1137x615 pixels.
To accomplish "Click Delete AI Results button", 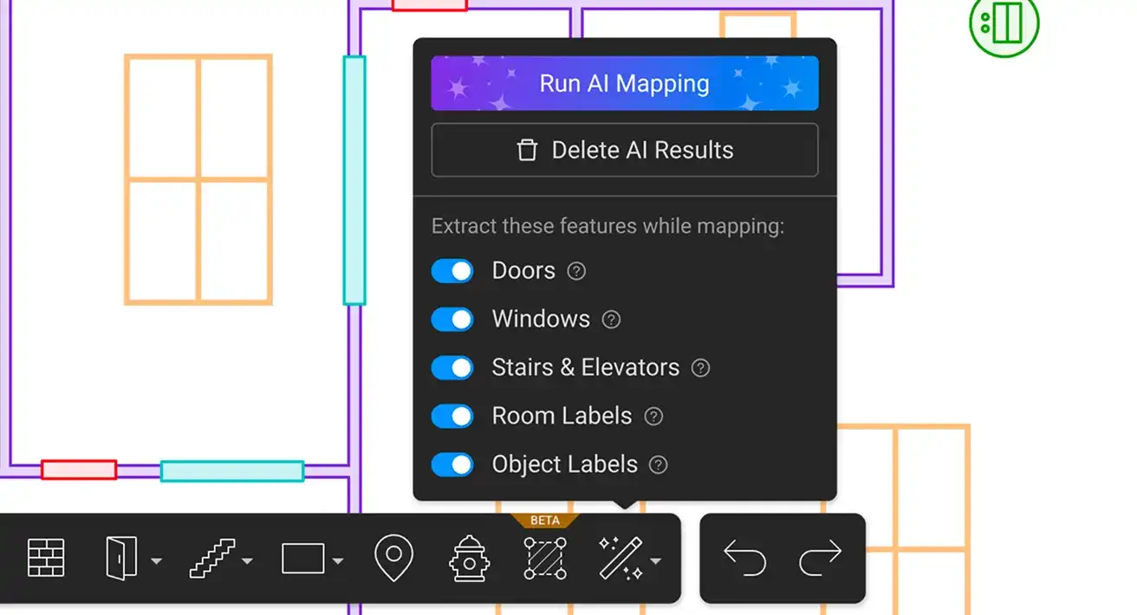I will click(x=625, y=150).
